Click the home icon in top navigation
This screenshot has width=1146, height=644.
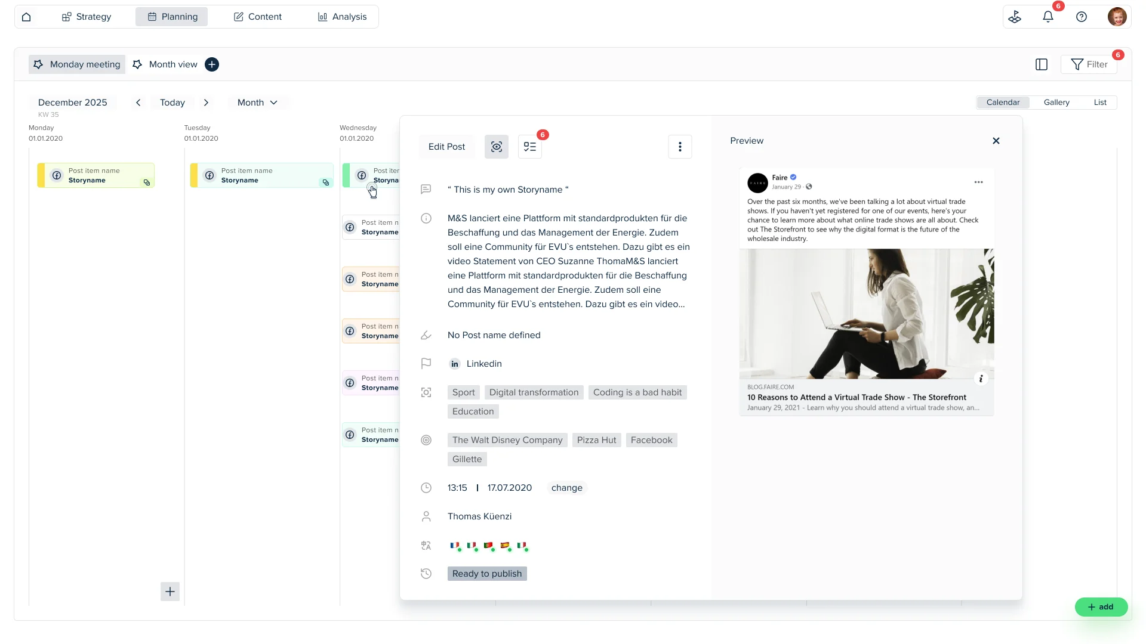[x=26, y=17]
